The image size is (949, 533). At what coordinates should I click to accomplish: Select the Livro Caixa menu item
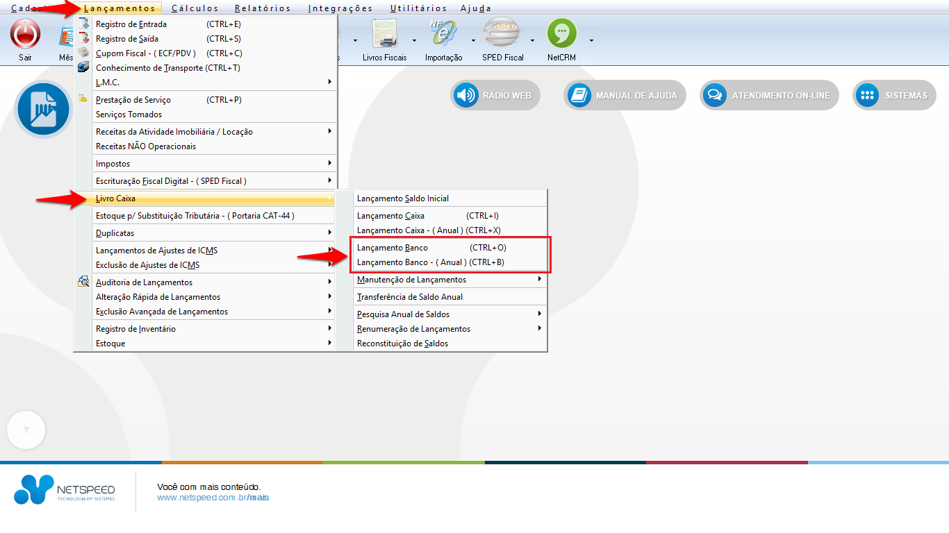click(215, 198)
